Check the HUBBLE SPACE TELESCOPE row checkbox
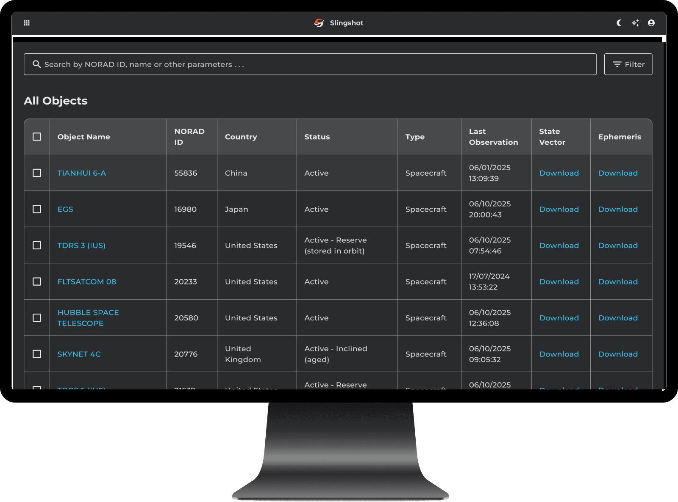This screenshot has width=678, height=502. (x=37, y=318)
